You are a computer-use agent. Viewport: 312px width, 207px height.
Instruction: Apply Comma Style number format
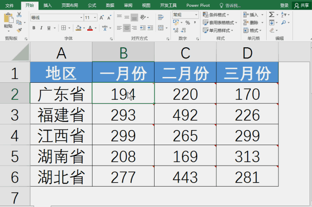(x=195, y=22)
